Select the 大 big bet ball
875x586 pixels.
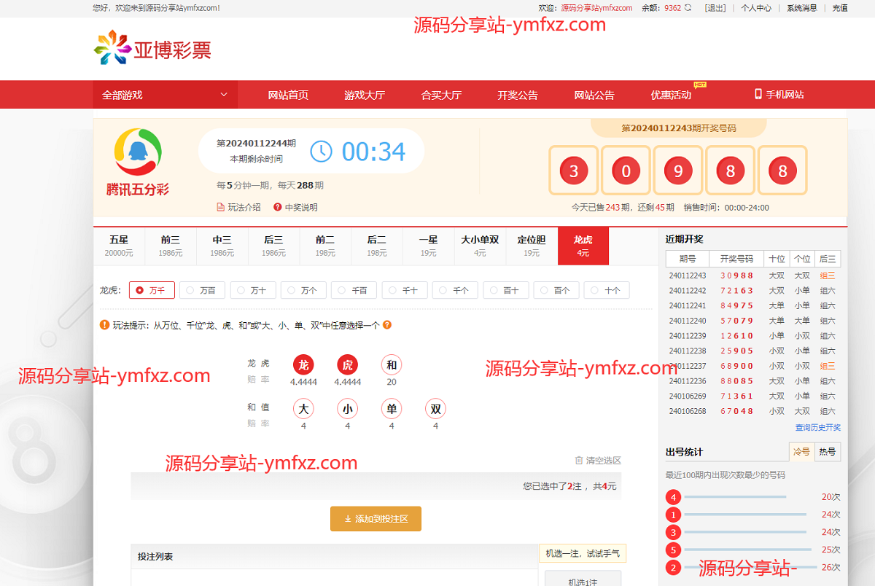(x=303, y=409)
